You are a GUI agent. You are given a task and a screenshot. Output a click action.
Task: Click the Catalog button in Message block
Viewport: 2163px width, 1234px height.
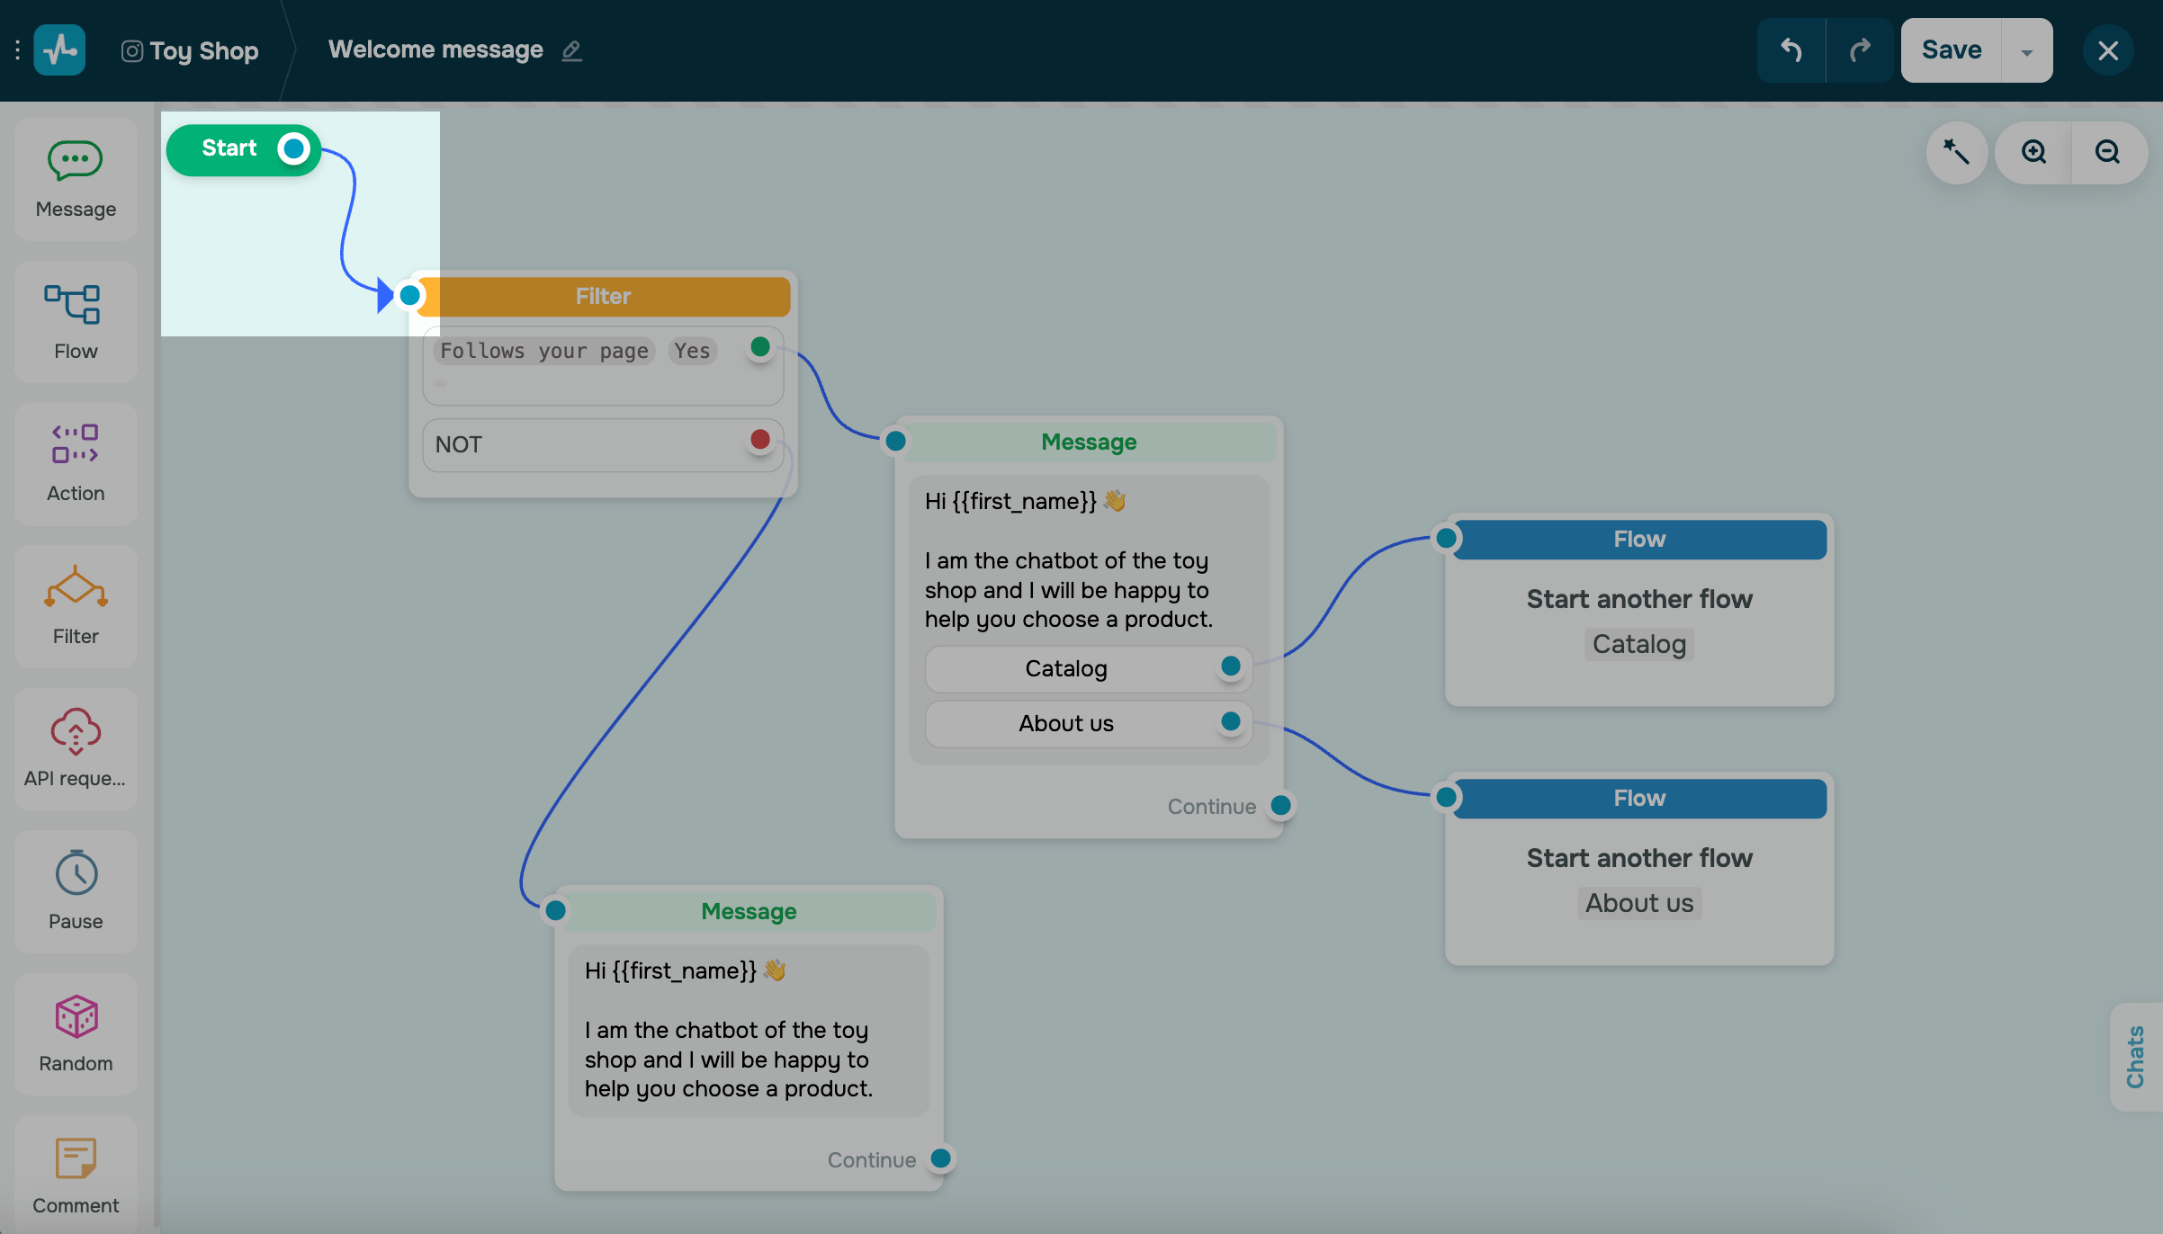pos(1066,668)
